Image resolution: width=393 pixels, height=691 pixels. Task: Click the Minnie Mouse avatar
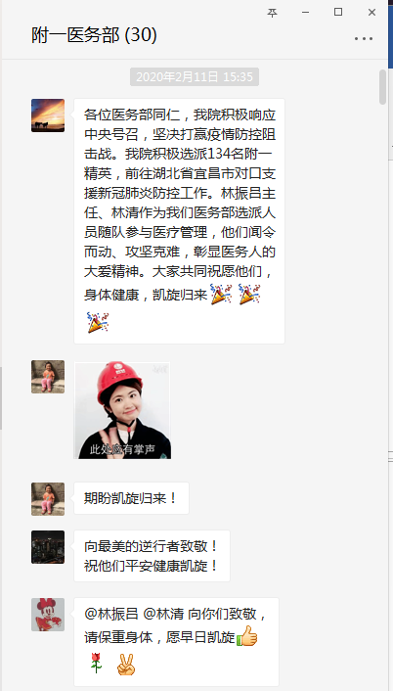click(x=48, y=615)
